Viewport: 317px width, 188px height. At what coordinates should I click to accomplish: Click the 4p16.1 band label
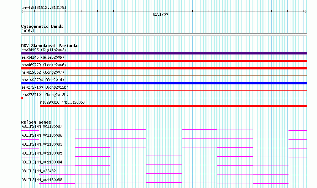28,31
